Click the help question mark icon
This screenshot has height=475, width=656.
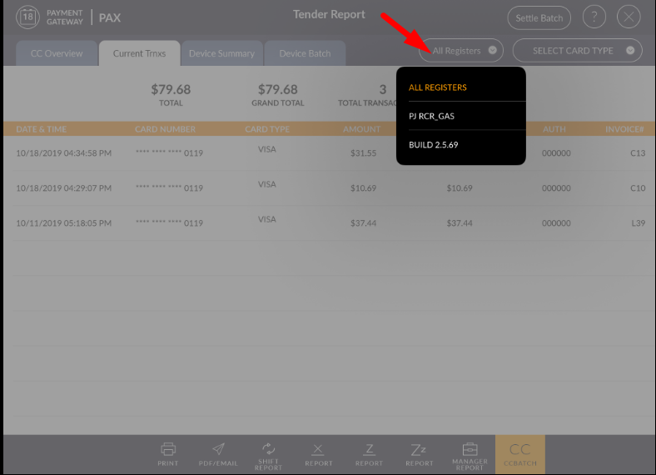[594, 17]
